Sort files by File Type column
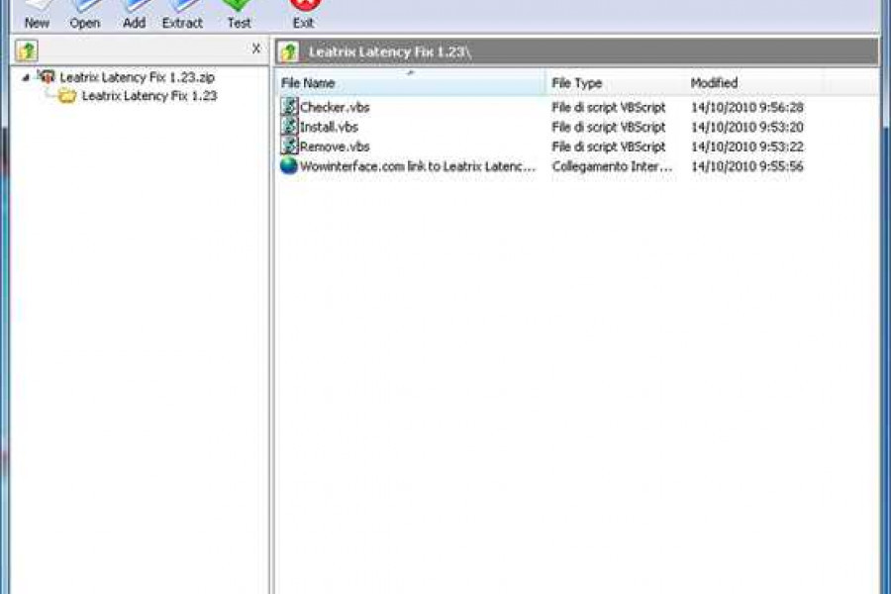 click(616, 83)
